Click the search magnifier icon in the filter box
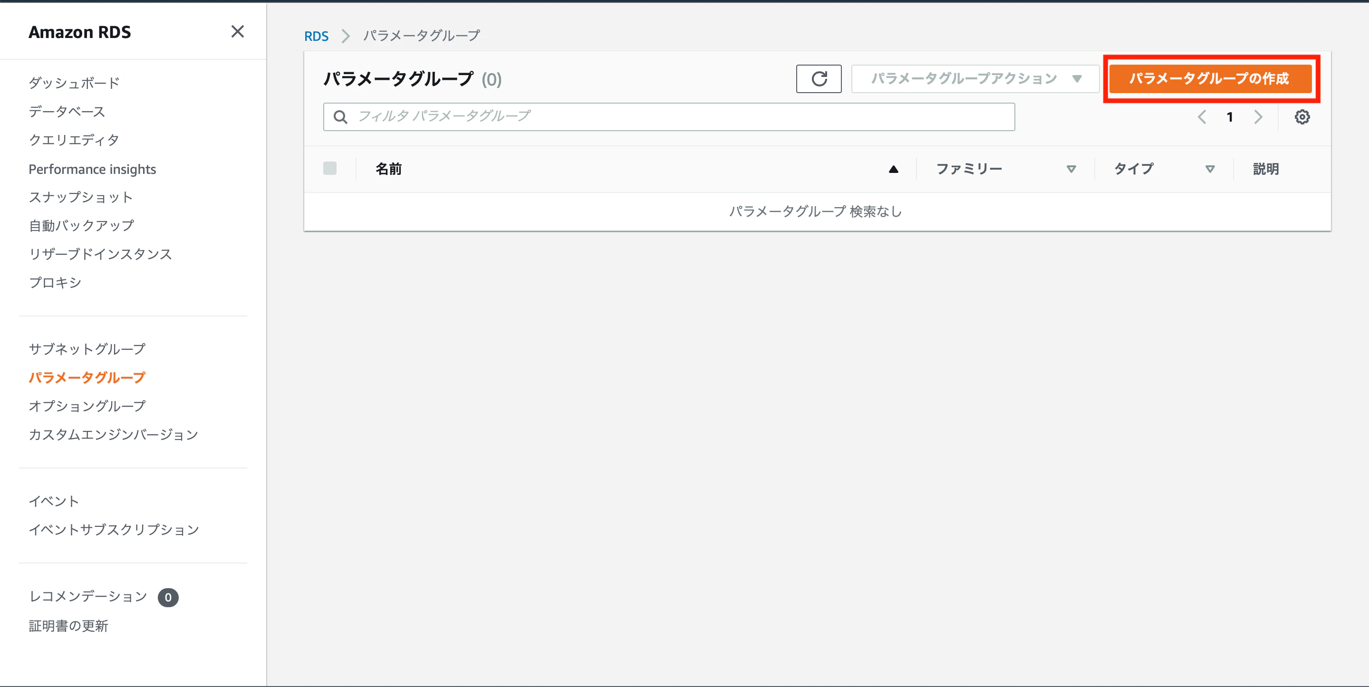The height and width of the screenshot is (687, 1369). (340, 117)
